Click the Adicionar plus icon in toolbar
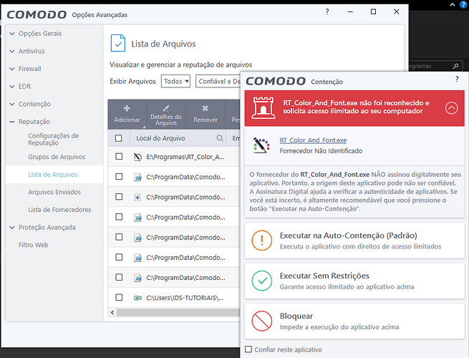469x358 pixels. click(x=127, y=108)
